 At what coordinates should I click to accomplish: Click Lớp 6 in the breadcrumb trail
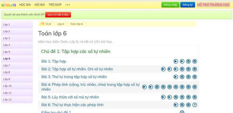click(x=61, y=24)
